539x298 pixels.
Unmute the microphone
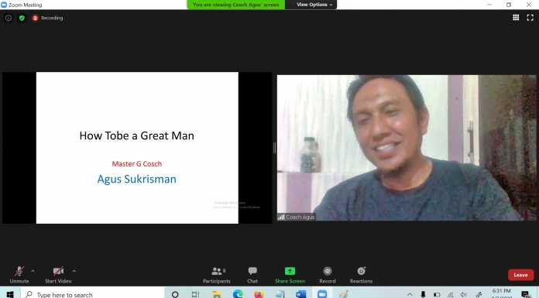click(19, 275)
